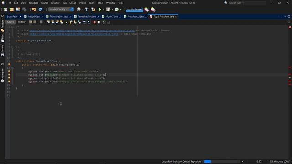
Task: Click the Clean and Build Project icon
Action: [x=93, y=10]
